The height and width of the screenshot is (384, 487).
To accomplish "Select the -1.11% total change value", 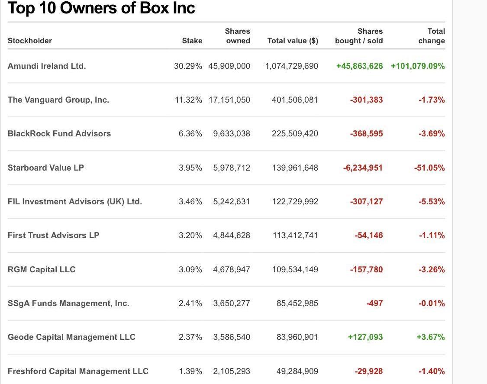I will click(432, 236).
